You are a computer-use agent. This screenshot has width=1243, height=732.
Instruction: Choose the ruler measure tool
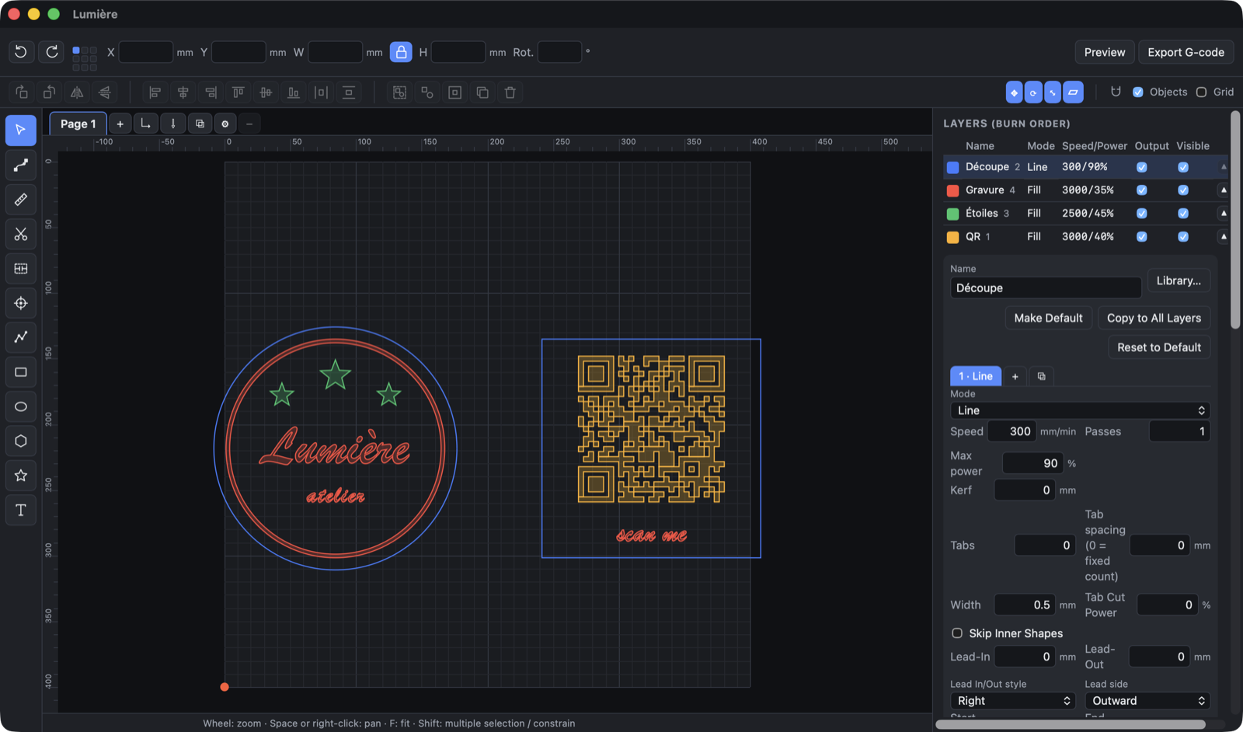(x=21, y=200)
